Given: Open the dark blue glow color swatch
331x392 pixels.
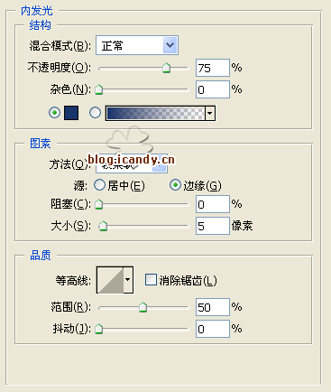Looking at the screenshot, I should [71, 113].
